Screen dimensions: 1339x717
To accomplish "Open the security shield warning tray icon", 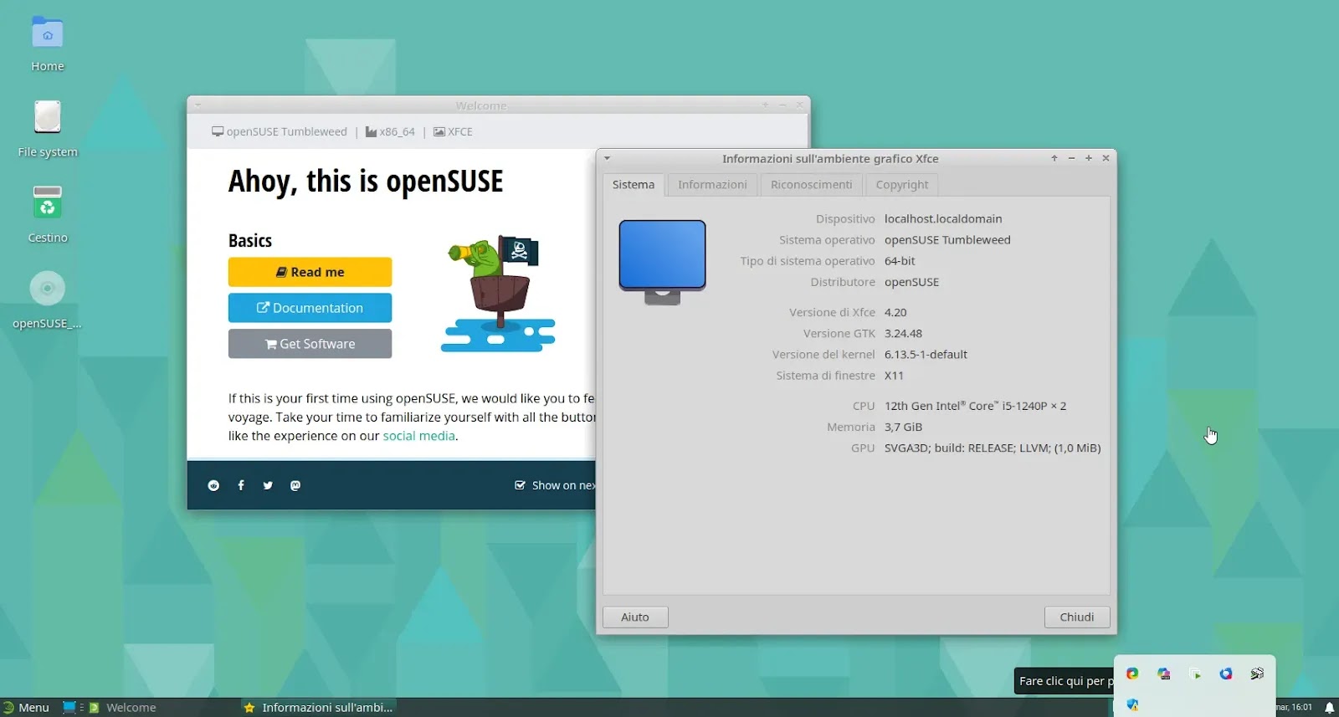I will 1132,704.
